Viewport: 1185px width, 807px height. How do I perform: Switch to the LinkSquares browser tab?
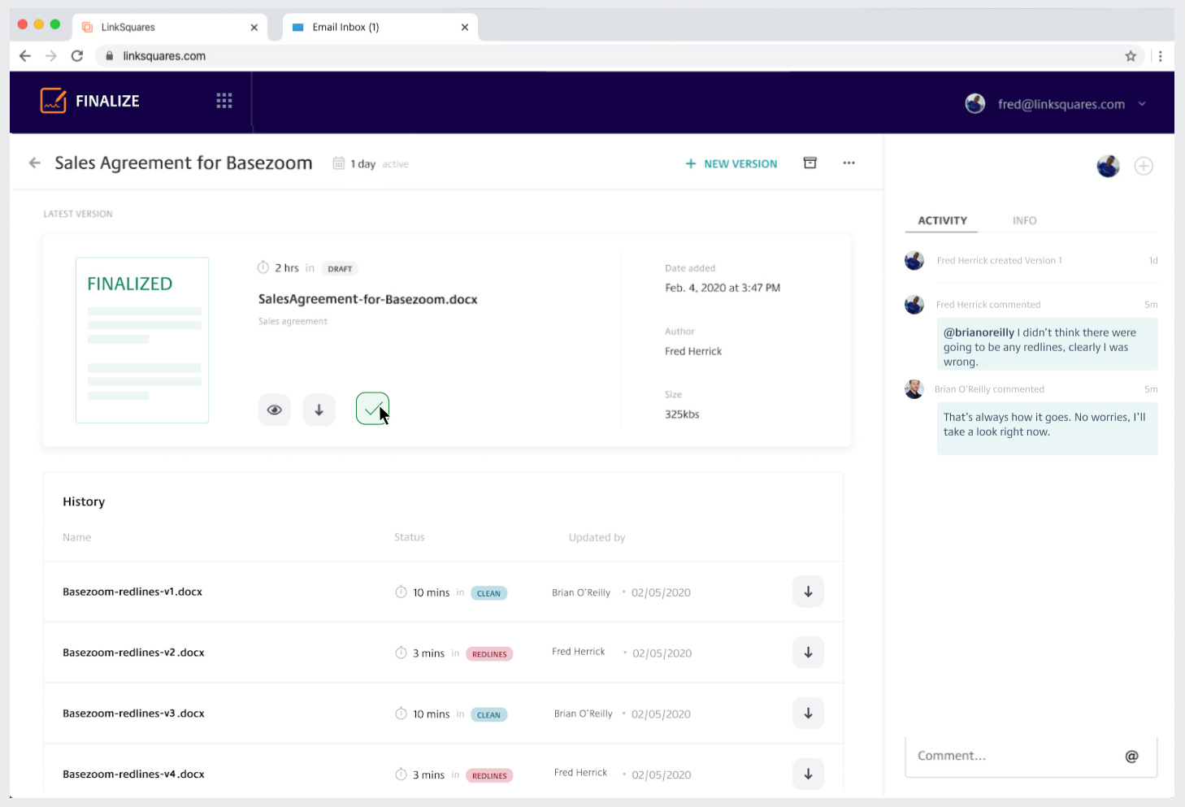click(170, 27)
